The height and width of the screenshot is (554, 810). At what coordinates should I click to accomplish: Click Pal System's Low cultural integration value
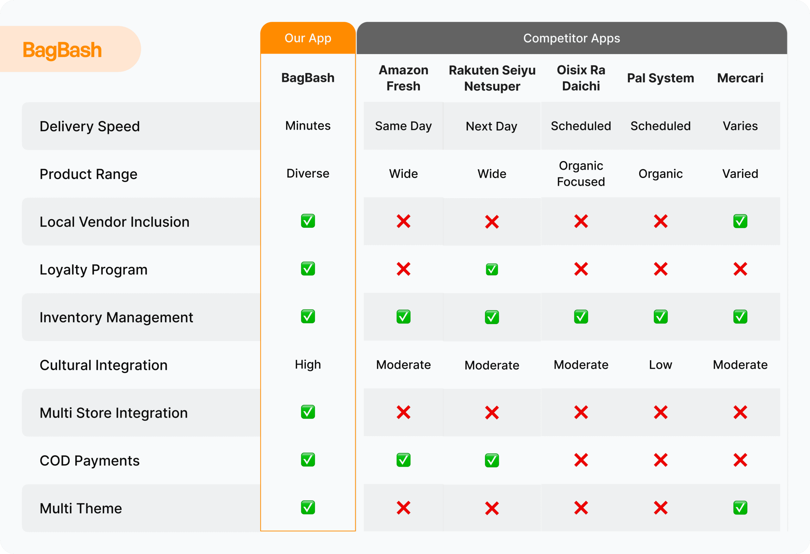[660, 365]
